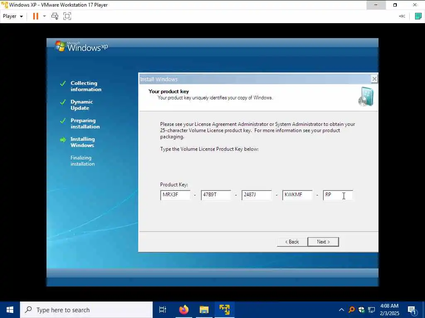
Task: Click the < Back button
Action: point(292,242)
